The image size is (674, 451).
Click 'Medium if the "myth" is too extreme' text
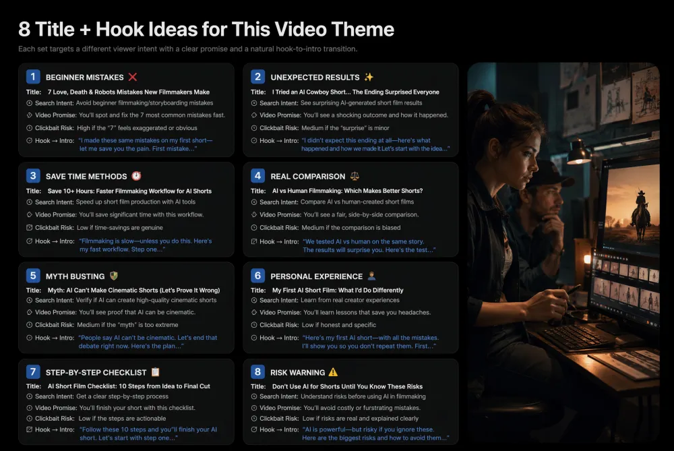tap(127, 325)
